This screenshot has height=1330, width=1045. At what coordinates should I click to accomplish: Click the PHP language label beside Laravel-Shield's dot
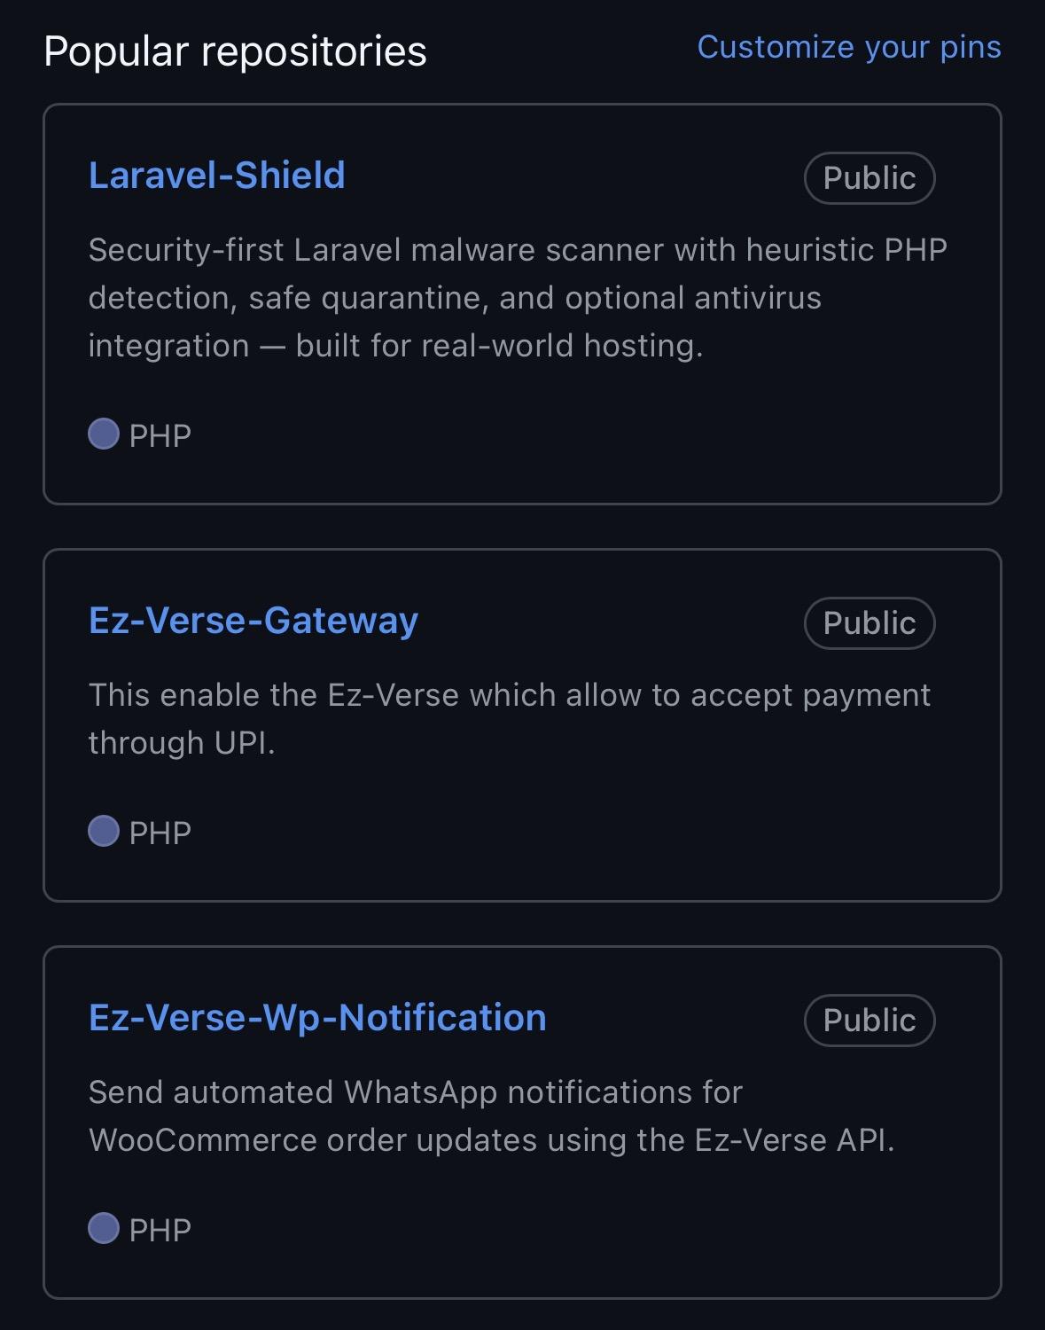(160, 434)
